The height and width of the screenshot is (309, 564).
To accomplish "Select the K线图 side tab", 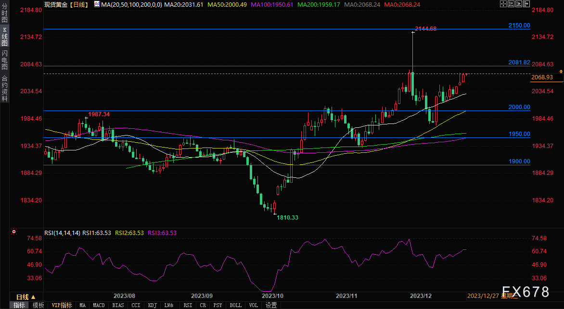I will (x=4, y=37).
